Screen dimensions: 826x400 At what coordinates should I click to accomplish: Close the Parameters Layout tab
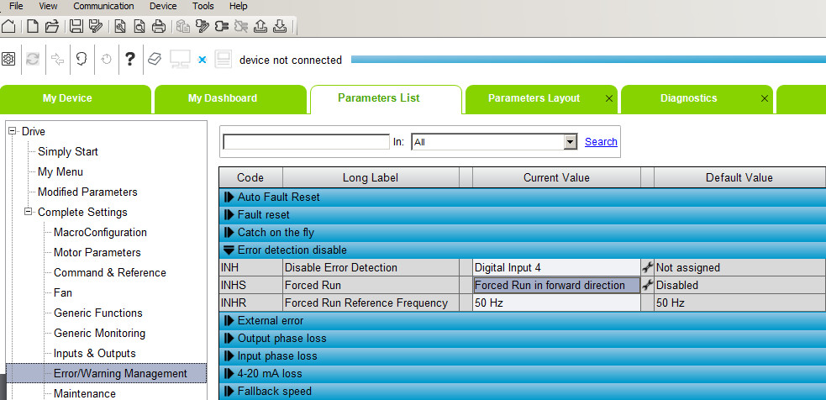click(609, 98)
